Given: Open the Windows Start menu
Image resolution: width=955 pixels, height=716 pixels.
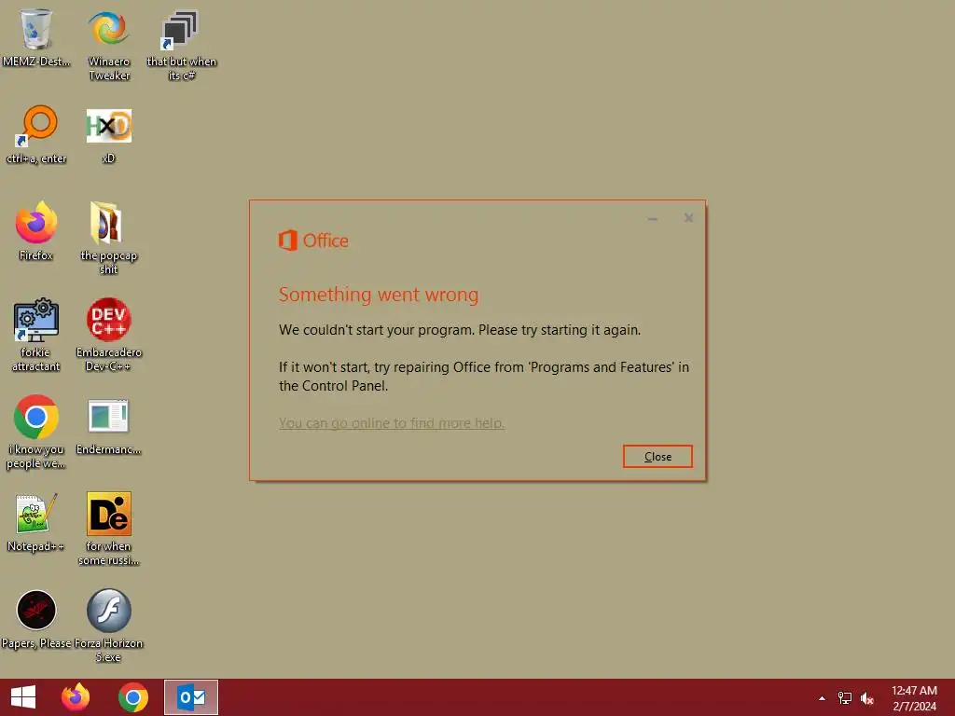Looking at the screenshot, I should (23, 697).
